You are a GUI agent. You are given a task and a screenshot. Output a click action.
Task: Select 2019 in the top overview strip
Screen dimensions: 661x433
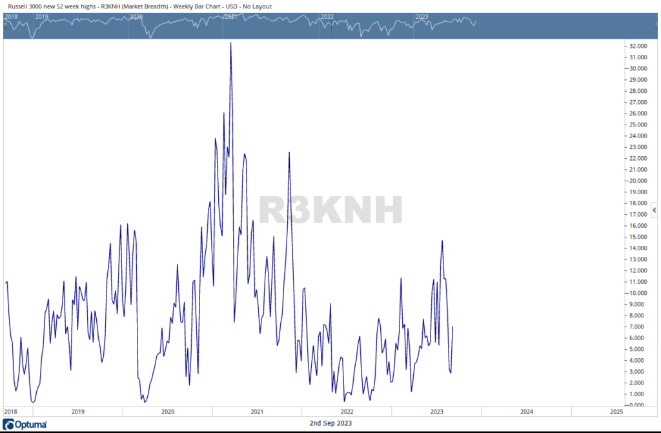(x=41, y=16)
